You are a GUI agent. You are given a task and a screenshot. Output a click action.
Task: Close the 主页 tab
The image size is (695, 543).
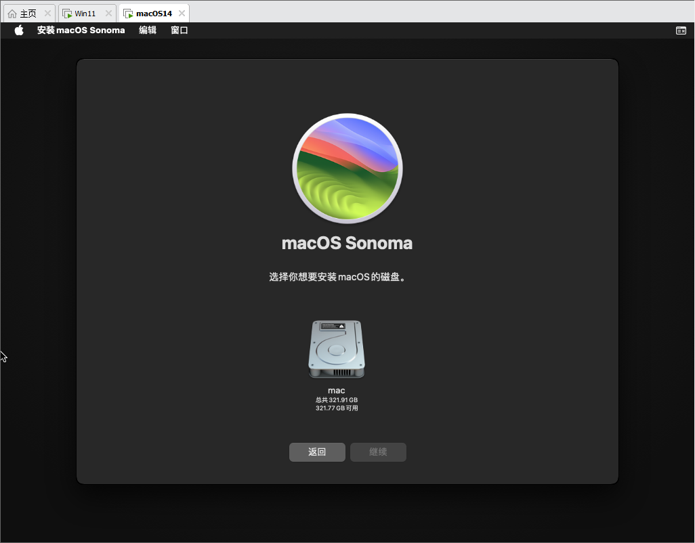(x=47, y=14)
